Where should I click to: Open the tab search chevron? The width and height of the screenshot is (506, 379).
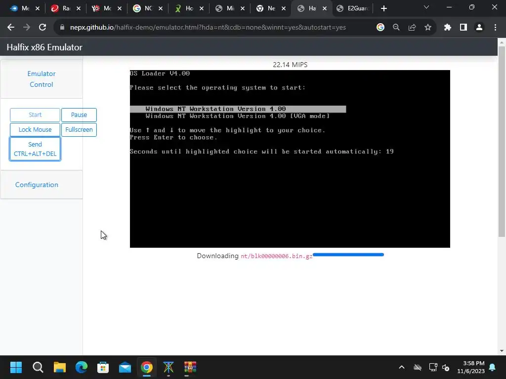pos(426,7)
